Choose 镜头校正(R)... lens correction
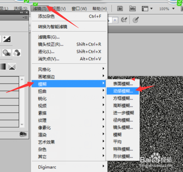Image resolution: width=183 pixels, height=172 pixels. (70, 44)
